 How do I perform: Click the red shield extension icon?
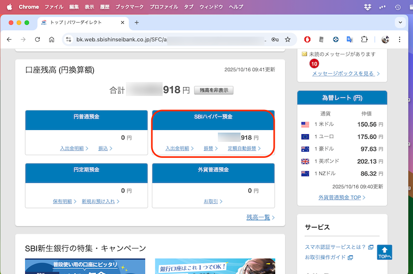pos(307,39)
